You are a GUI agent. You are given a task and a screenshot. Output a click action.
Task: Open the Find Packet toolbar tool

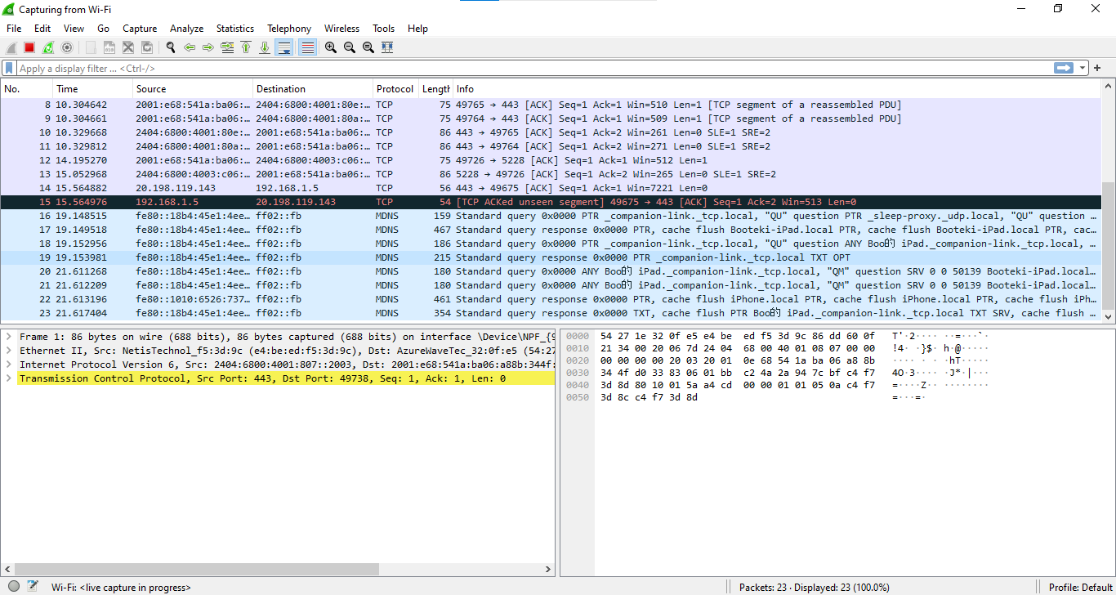pos(170,47)
